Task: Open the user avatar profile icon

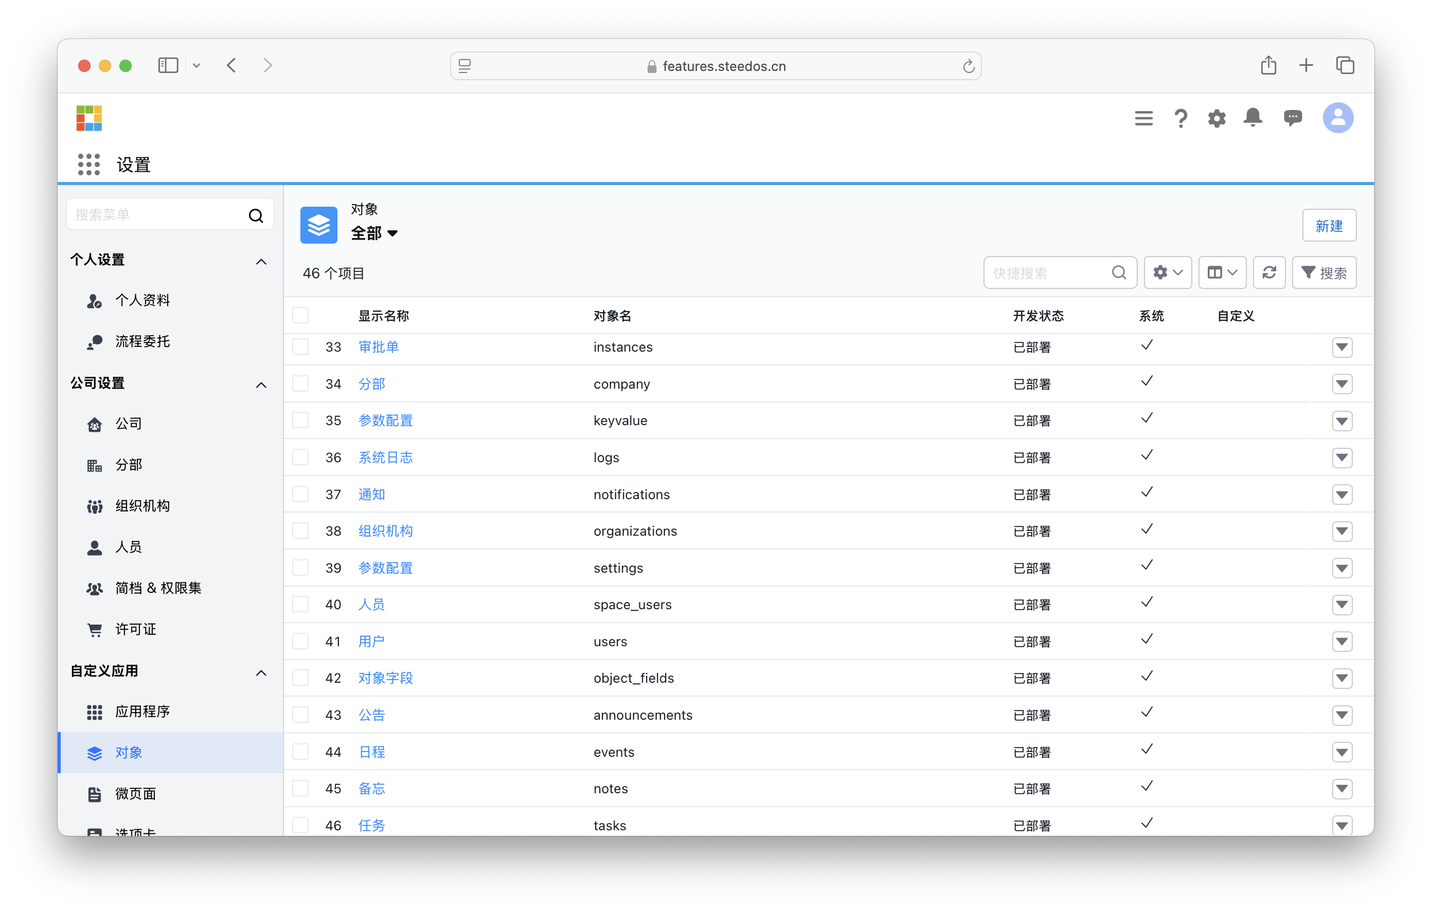Action: click(1338, 118)
